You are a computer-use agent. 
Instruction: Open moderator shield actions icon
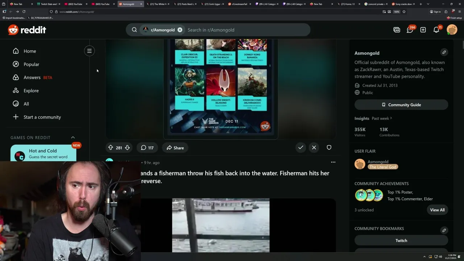tap(329, 148)
